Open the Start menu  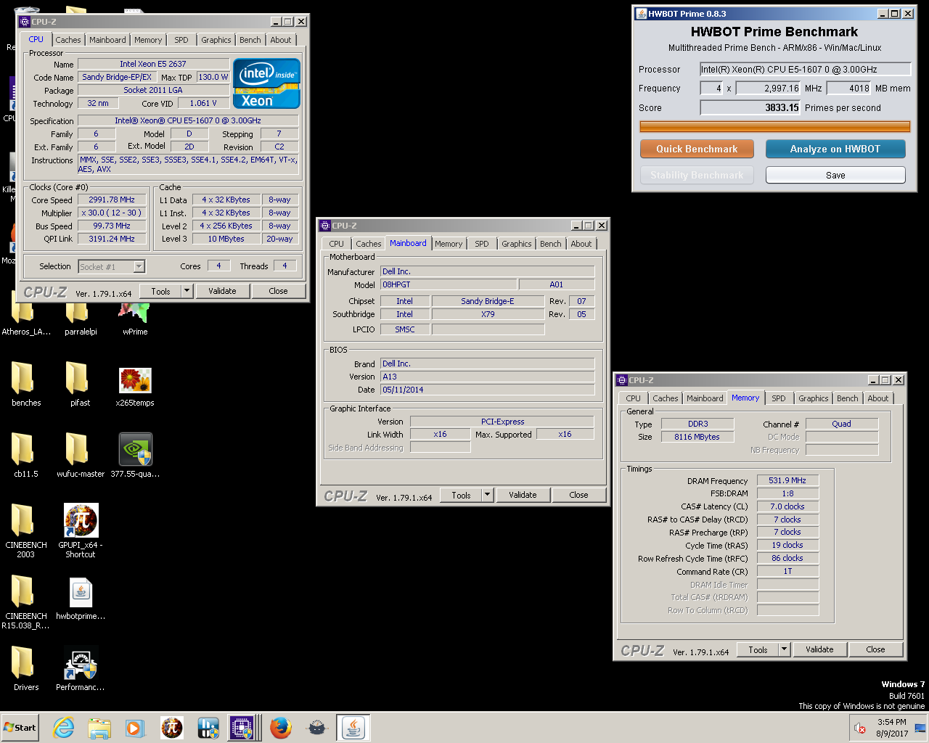(20, 728)
